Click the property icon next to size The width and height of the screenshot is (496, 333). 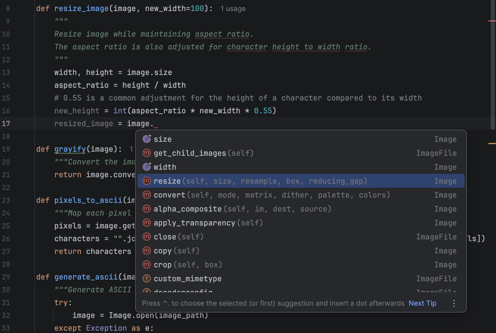coord(147,139)
